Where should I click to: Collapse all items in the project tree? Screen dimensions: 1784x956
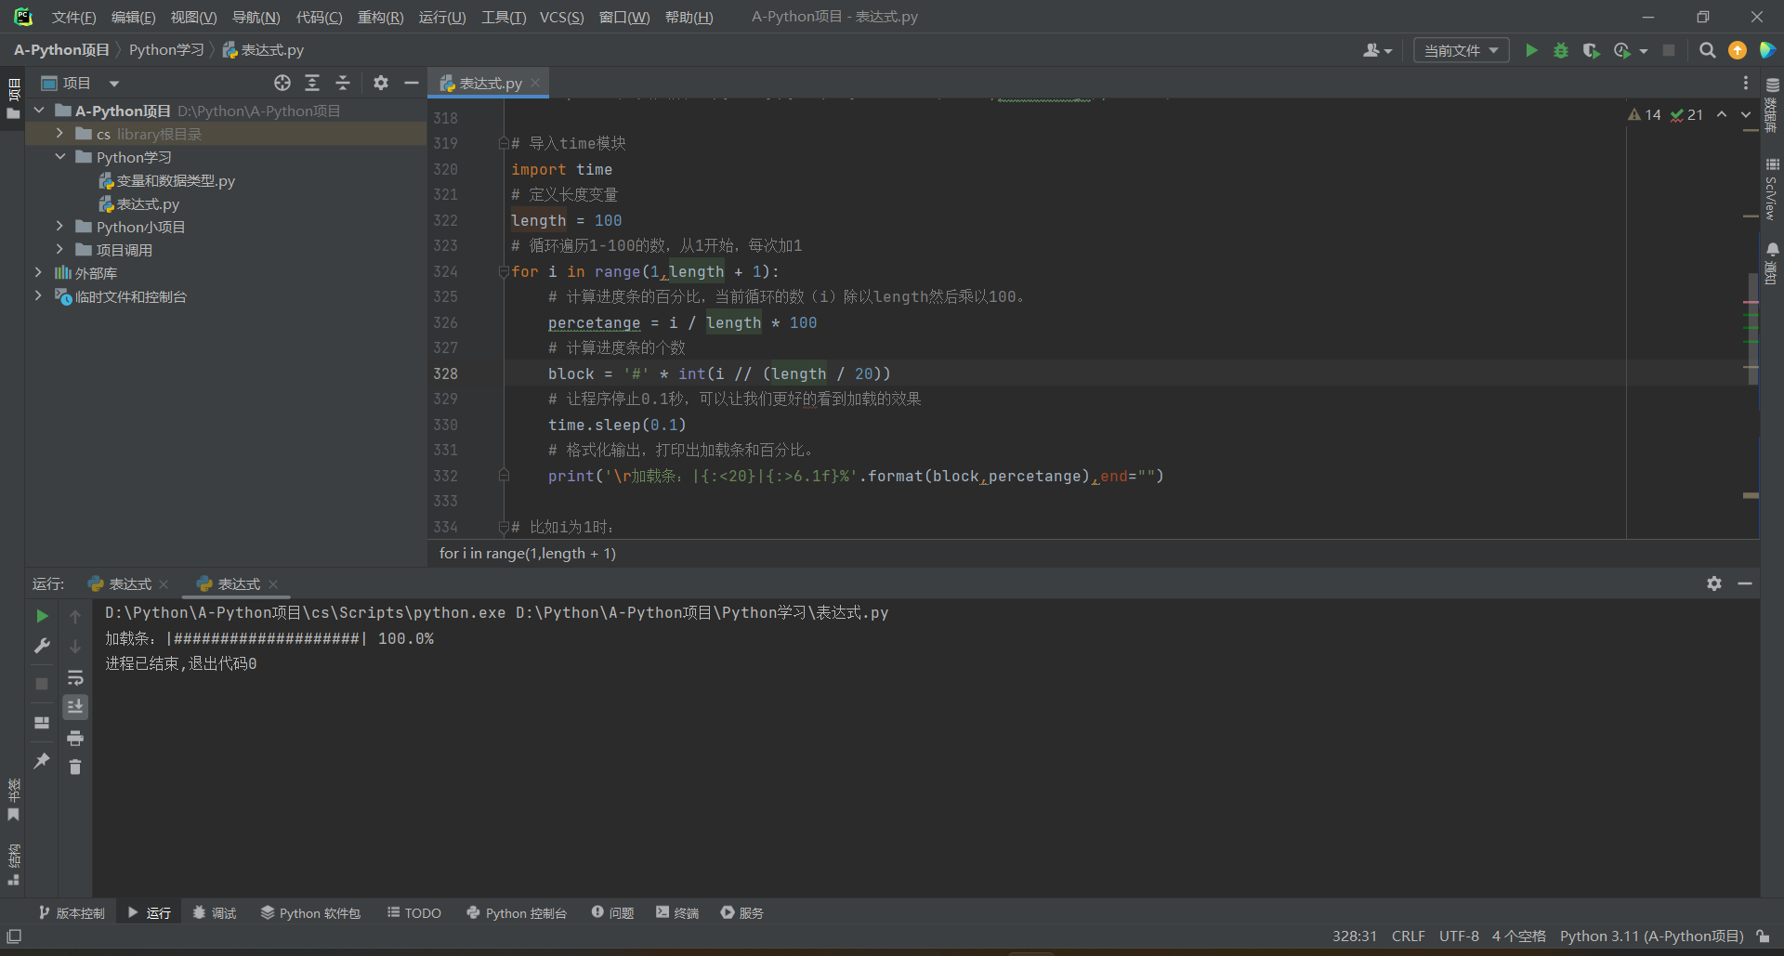click(343, 83)
